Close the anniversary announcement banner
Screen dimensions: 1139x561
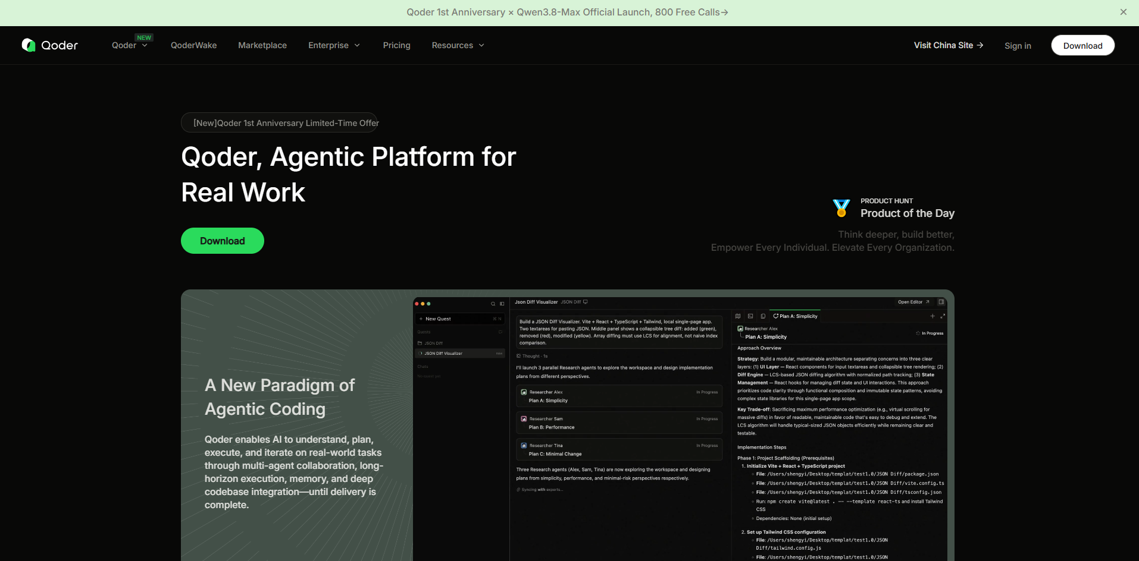click(1124, 12)
